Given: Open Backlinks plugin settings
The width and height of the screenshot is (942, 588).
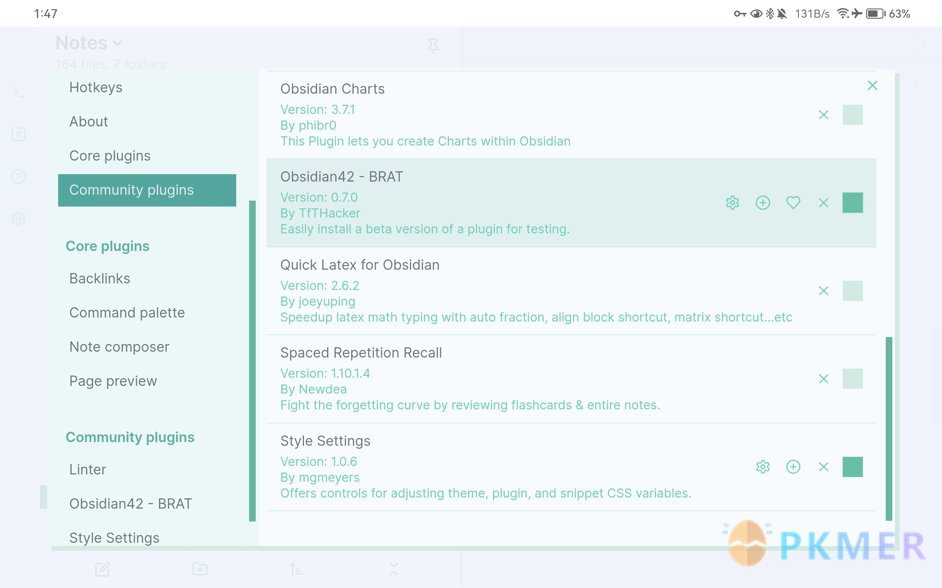Looking at the screenshot, I should (147, 279).
